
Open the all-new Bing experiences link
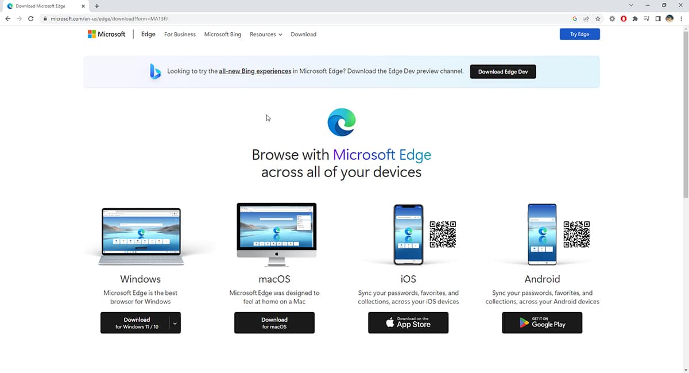pos(254,71)
